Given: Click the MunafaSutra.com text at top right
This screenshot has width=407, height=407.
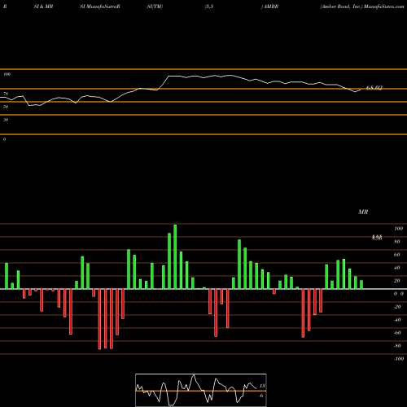Looking at the screenshot, I should click(384, 7).
